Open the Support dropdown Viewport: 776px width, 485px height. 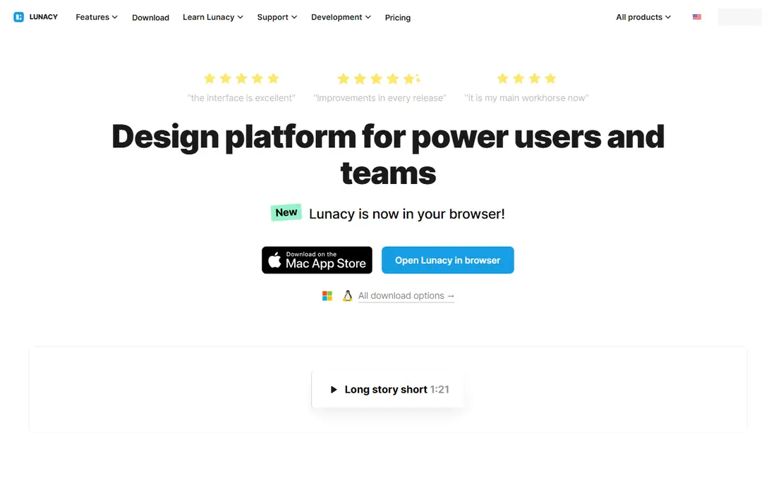[x=277, y=17]
